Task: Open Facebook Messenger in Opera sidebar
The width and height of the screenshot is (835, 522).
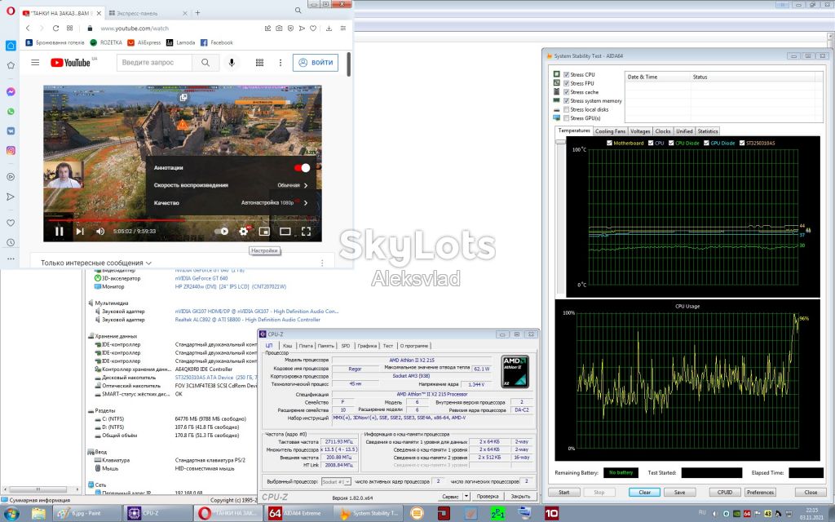Action: 11,91
